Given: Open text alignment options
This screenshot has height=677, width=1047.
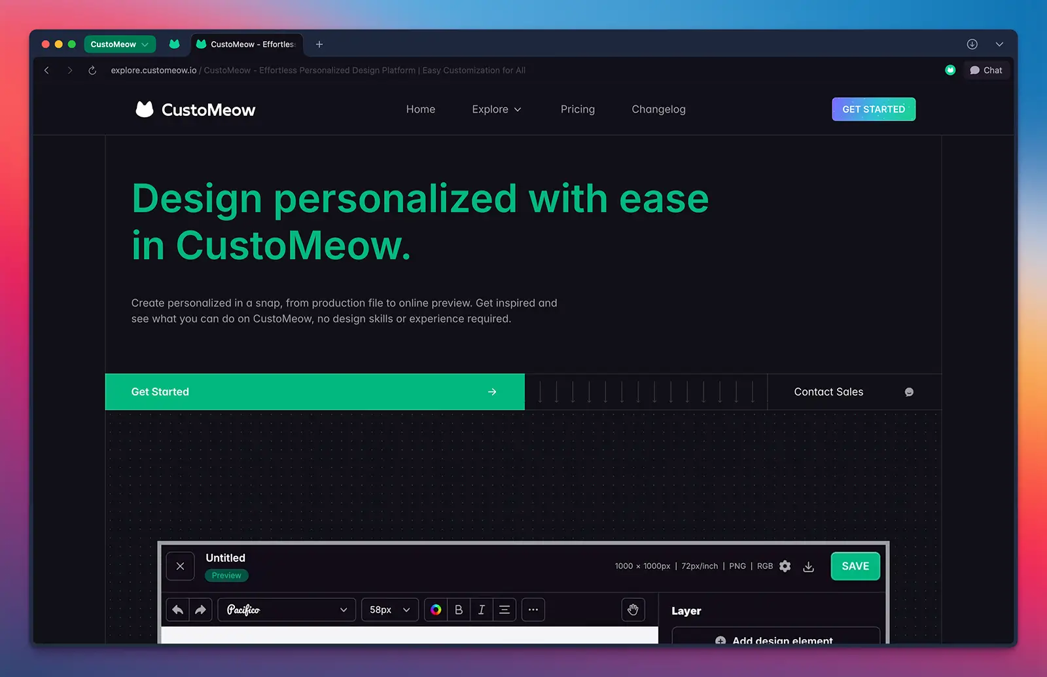Looking at the screenshot, I should pyautogui.click(x=505, y=610).
